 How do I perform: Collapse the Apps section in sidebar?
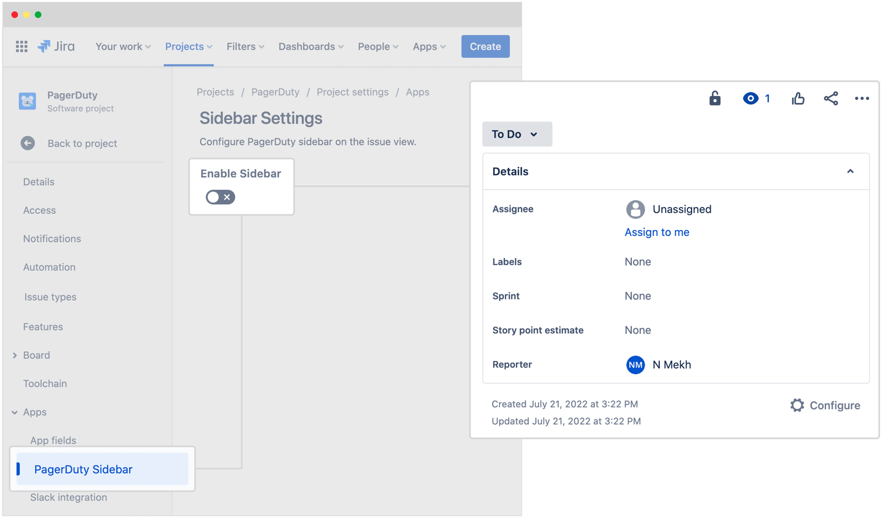click(15, 412)
